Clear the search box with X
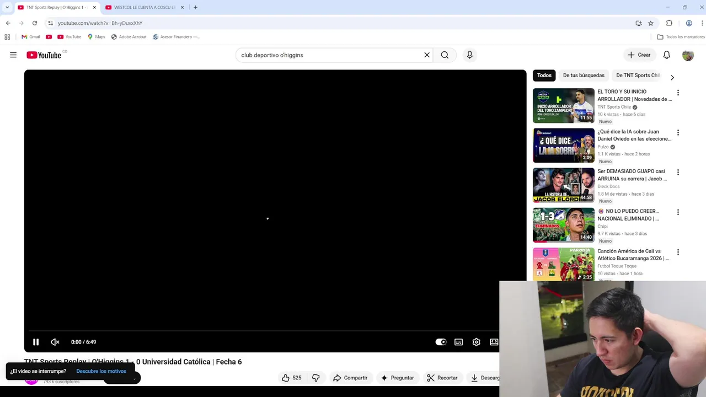This screenshot has width=706, height=397. pyautogui.click(x=427, y=55)
